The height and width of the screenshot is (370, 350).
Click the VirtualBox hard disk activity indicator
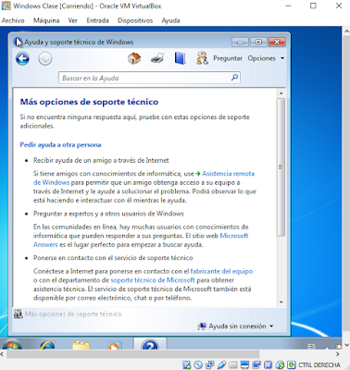coord(186,365)
